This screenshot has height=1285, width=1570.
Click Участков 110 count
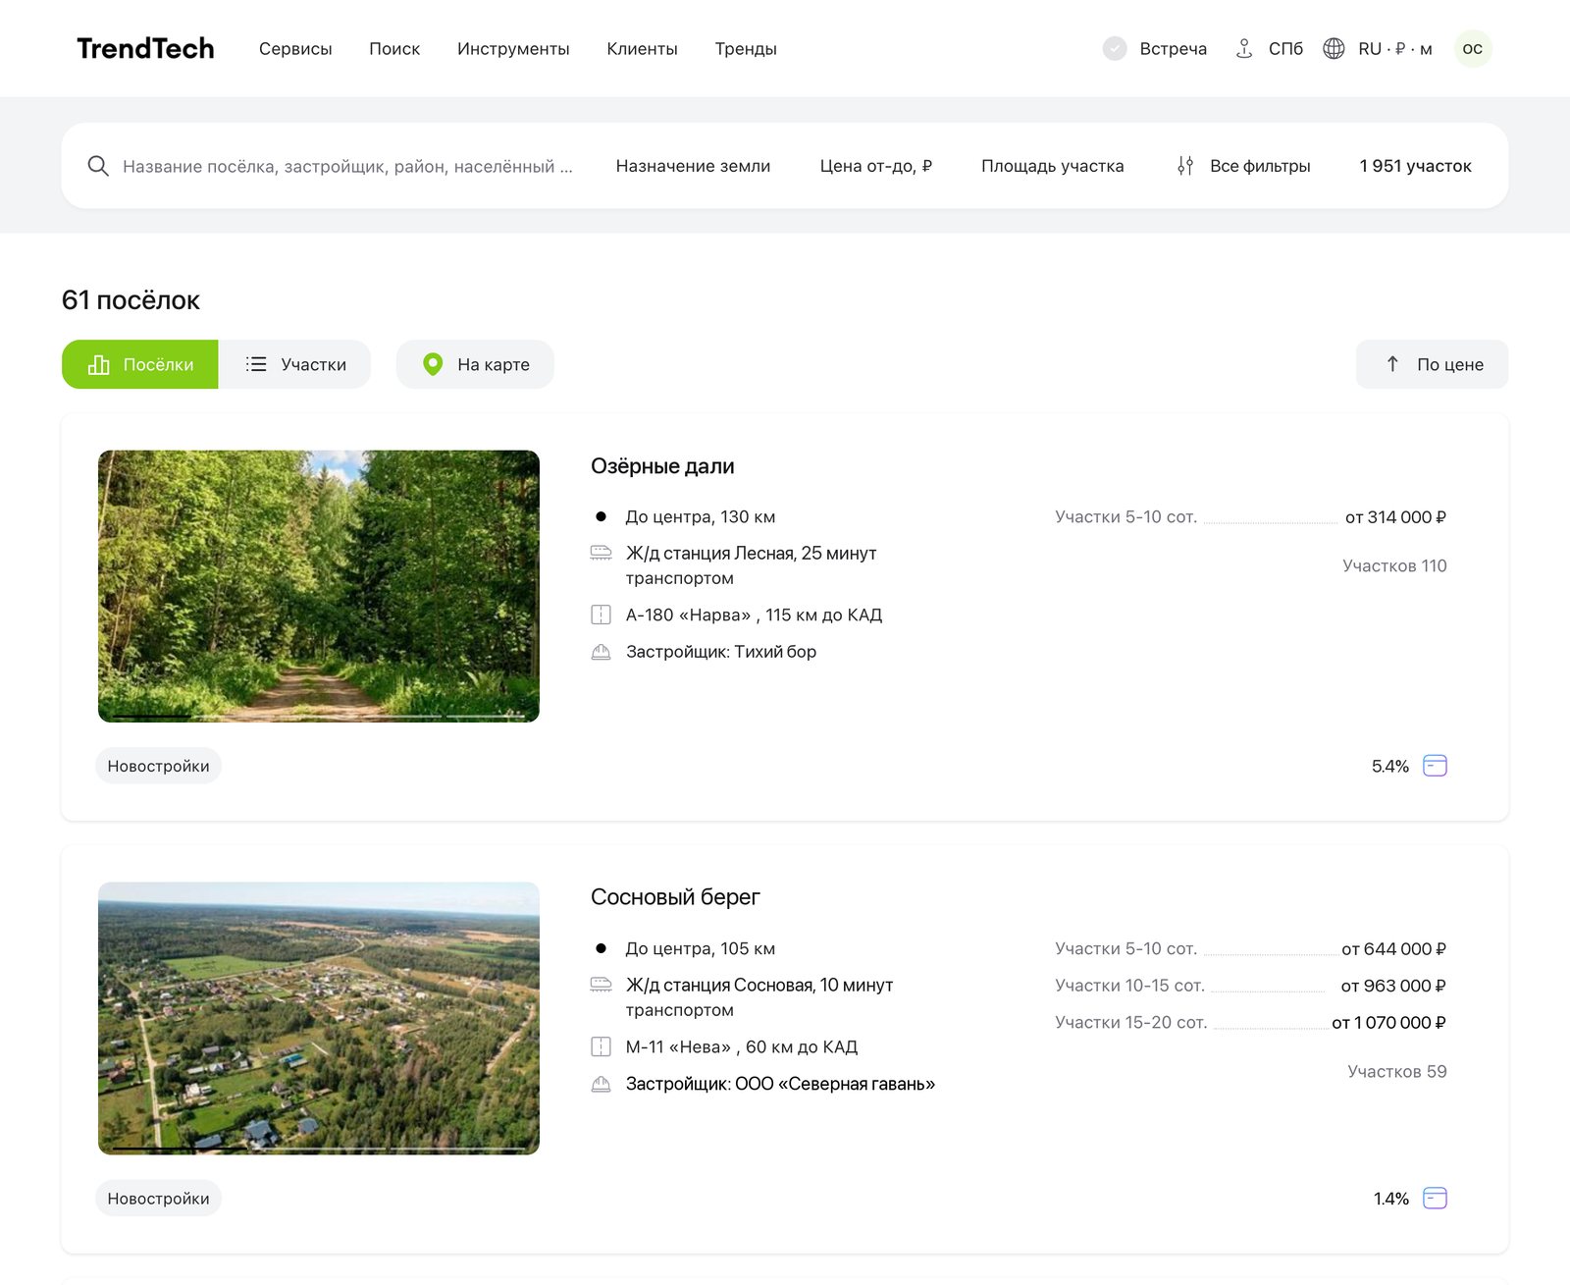tap(1394, 565)
